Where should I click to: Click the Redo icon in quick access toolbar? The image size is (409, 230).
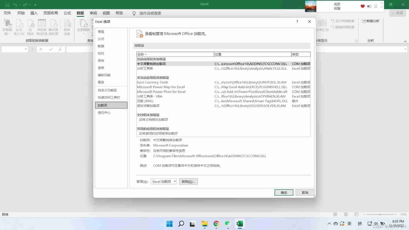(25, 5)
